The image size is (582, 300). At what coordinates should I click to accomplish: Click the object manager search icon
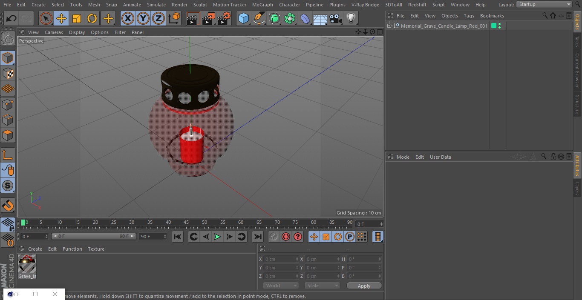point(545,16)
